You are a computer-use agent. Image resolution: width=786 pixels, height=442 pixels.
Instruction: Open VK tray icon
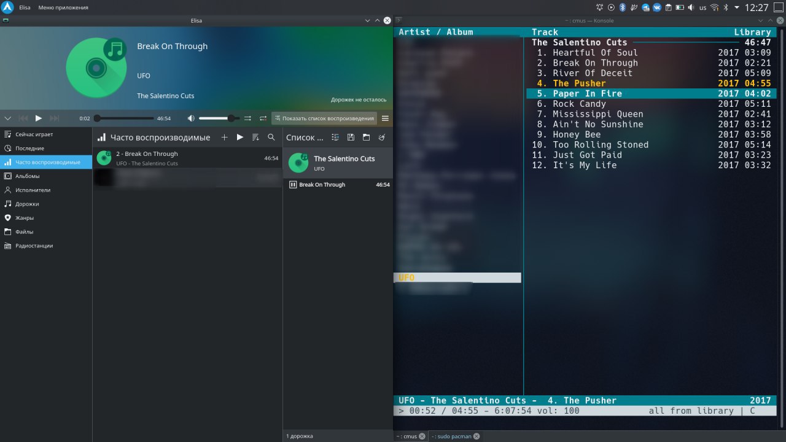657,7
